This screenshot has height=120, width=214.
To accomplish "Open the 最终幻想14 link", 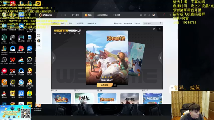I will point(128,23).
